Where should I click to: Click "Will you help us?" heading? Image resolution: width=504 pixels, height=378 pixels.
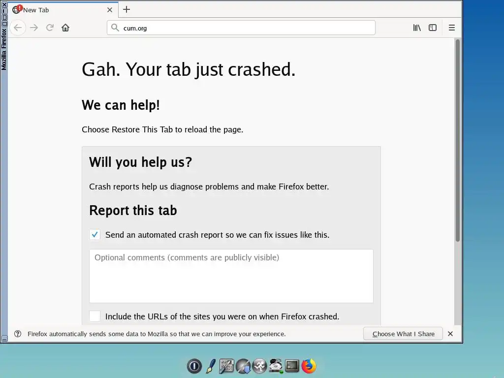[140, 162]
